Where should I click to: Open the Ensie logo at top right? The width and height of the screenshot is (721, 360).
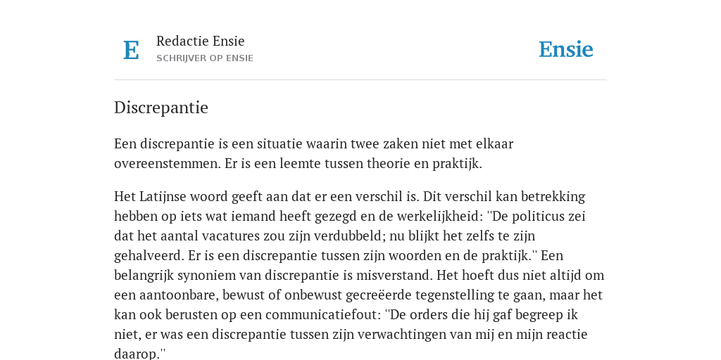[566, 50]
